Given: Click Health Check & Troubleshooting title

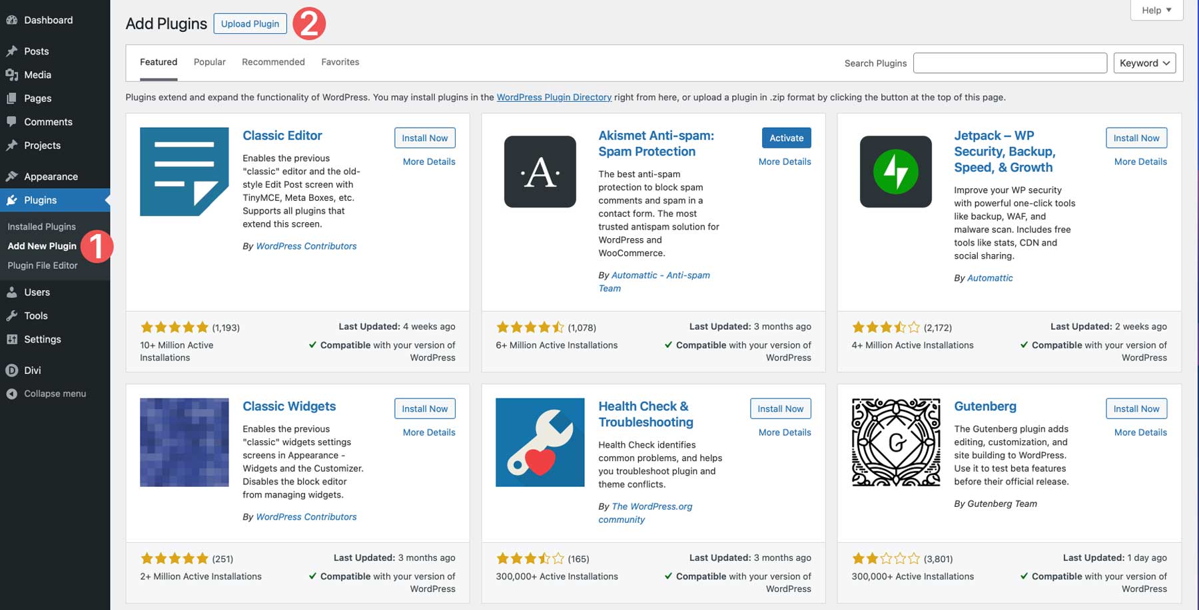Looking at the screenshot, I should [646, 414].
